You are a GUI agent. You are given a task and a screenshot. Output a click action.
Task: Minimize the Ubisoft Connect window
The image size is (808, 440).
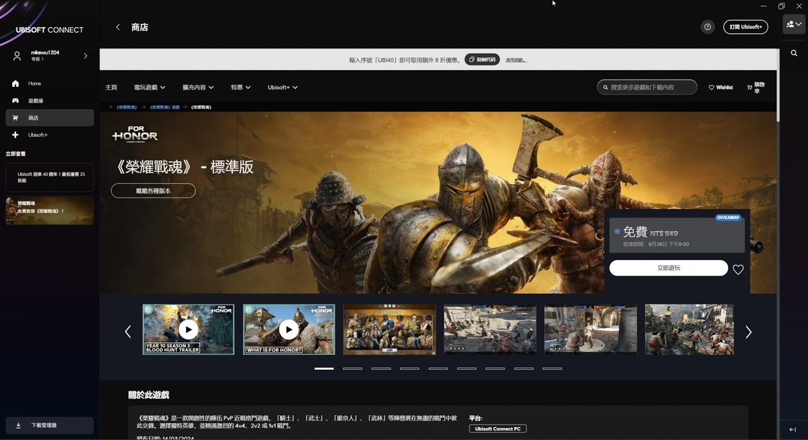click(x=763, y=6)
